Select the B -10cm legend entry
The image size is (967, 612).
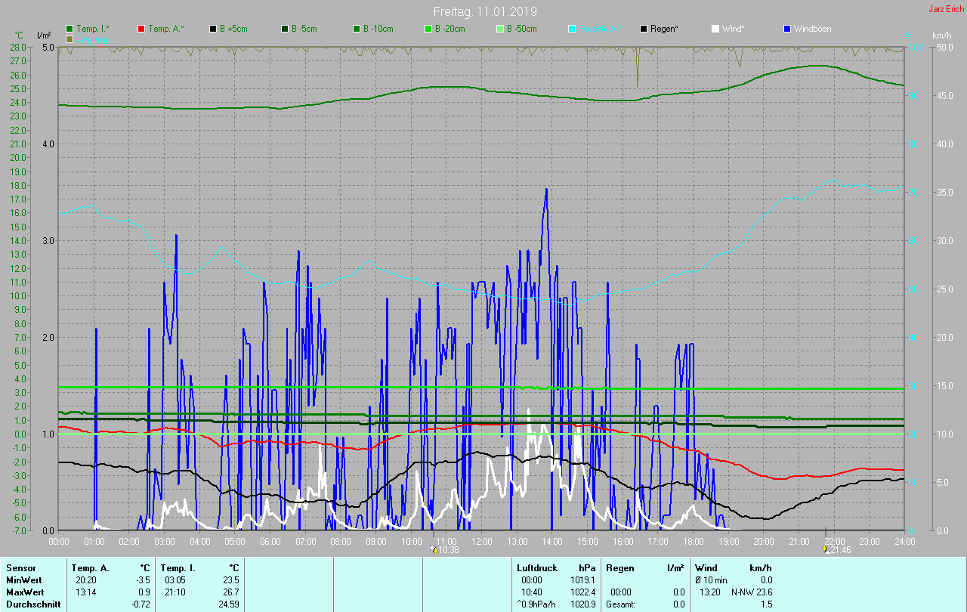point(378,29)
